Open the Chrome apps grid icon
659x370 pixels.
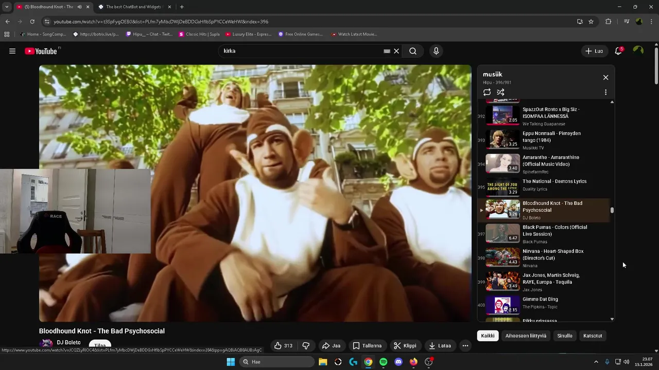[x=7, y=34]
